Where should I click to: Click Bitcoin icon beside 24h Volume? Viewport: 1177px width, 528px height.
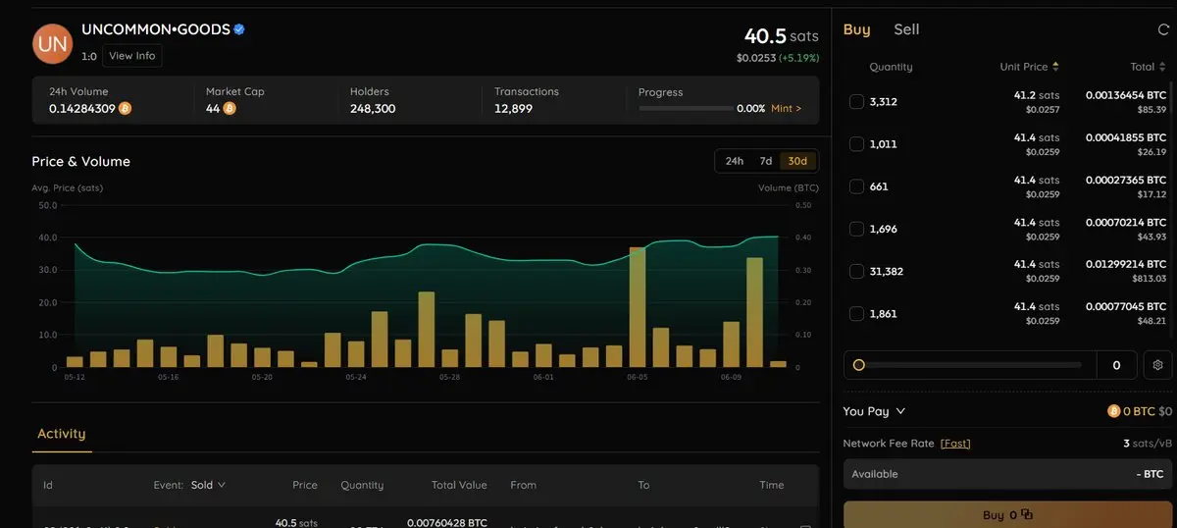[126, 108]
